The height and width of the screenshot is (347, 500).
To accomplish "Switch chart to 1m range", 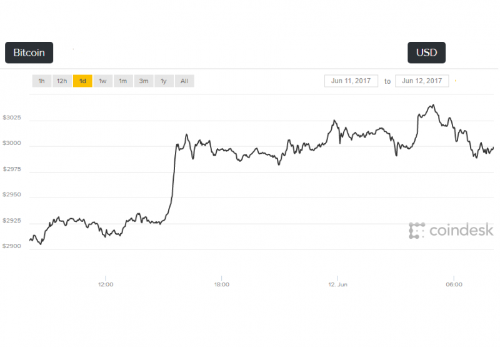I will coord(123,81).
